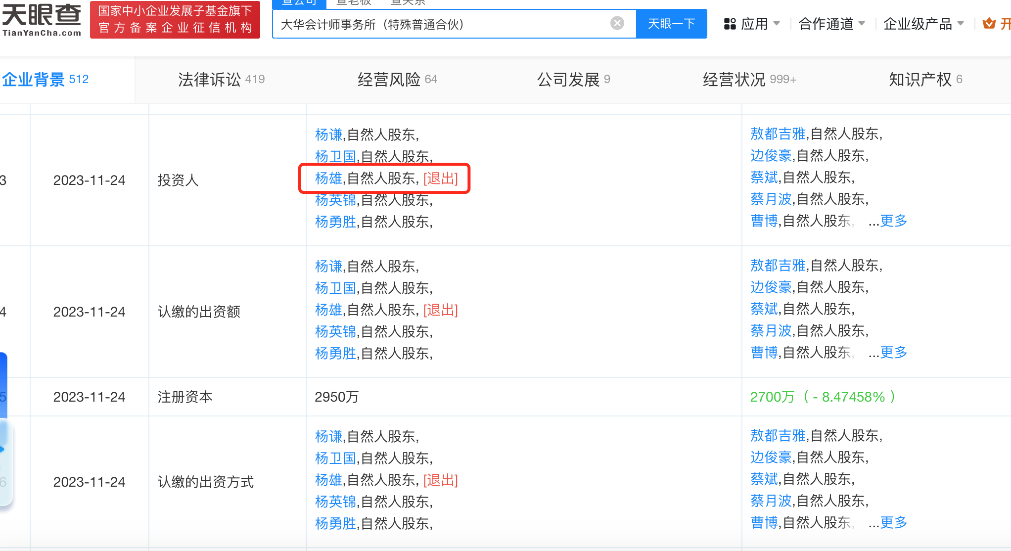Select the 公司发展 tab
The image size is (1011, 551).
[x=573, y=79]
